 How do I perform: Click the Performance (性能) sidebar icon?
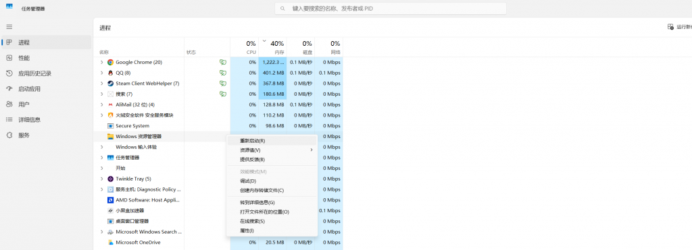coord(9,58)
